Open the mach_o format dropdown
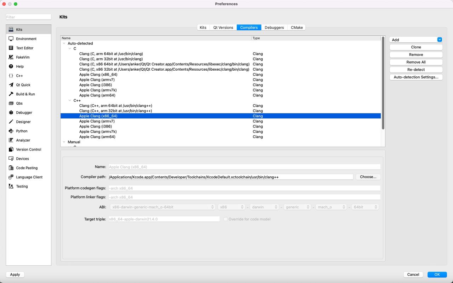This screenshot has width=453, height=283. [x=331, y=207]
